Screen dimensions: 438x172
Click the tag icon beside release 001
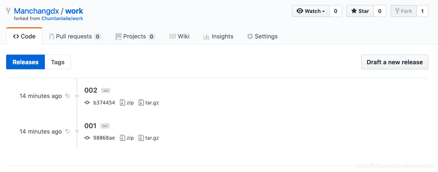[x=68, y=131]
